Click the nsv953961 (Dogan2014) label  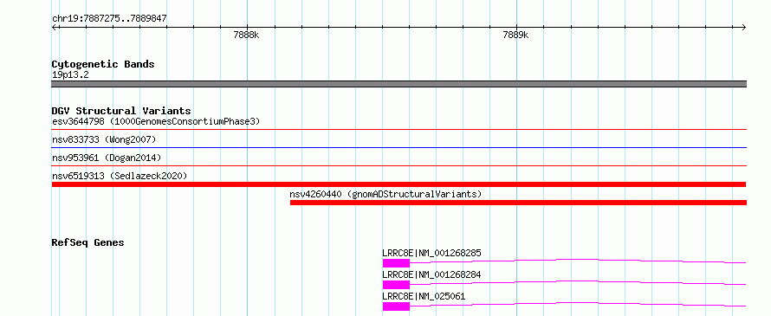(x=107, y=158)
